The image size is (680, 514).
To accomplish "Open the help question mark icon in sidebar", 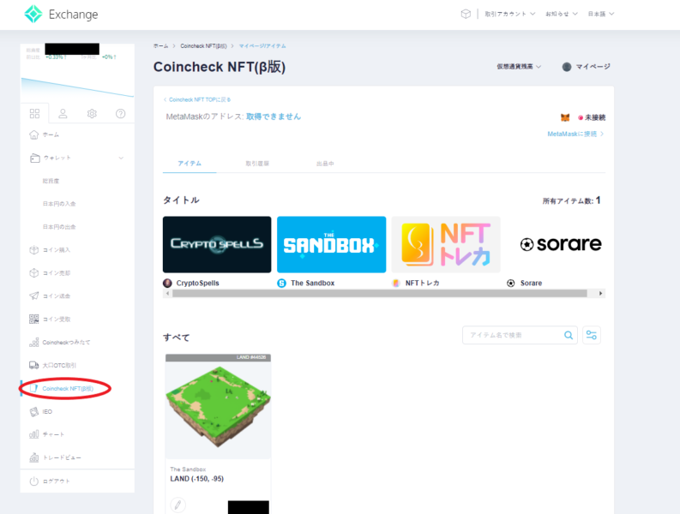I will (x=121, y=114).
